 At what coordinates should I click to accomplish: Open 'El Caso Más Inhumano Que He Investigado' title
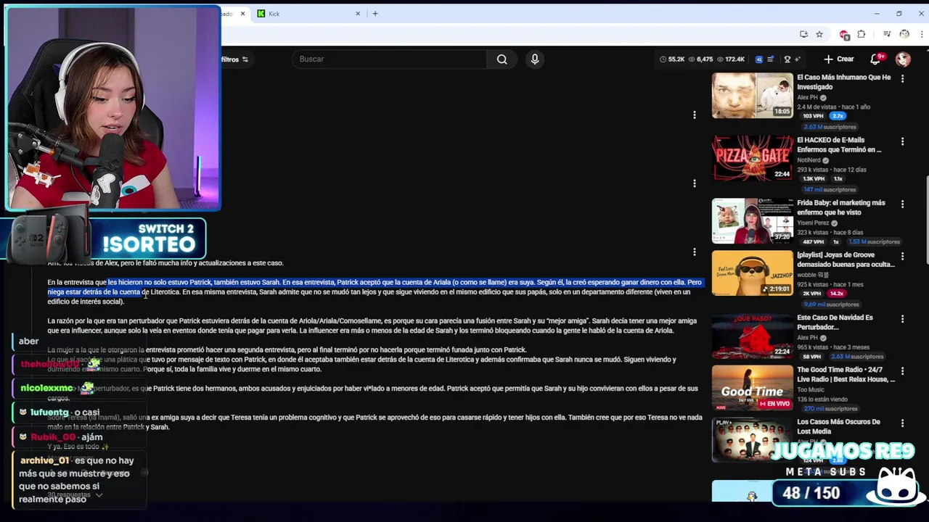point(843,82)
